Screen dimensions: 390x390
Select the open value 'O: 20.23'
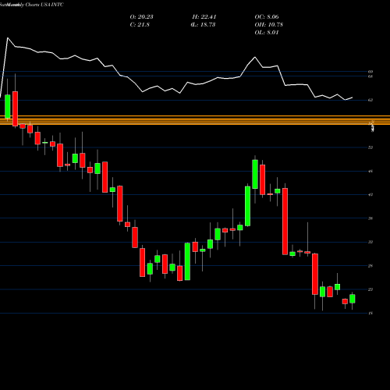141,17
